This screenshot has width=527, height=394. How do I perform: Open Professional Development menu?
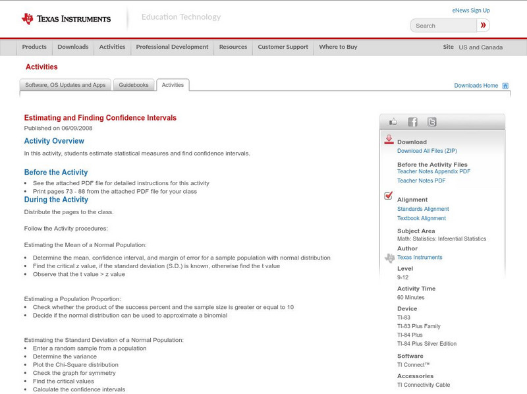pyautogui.click(x=172, y=47)
